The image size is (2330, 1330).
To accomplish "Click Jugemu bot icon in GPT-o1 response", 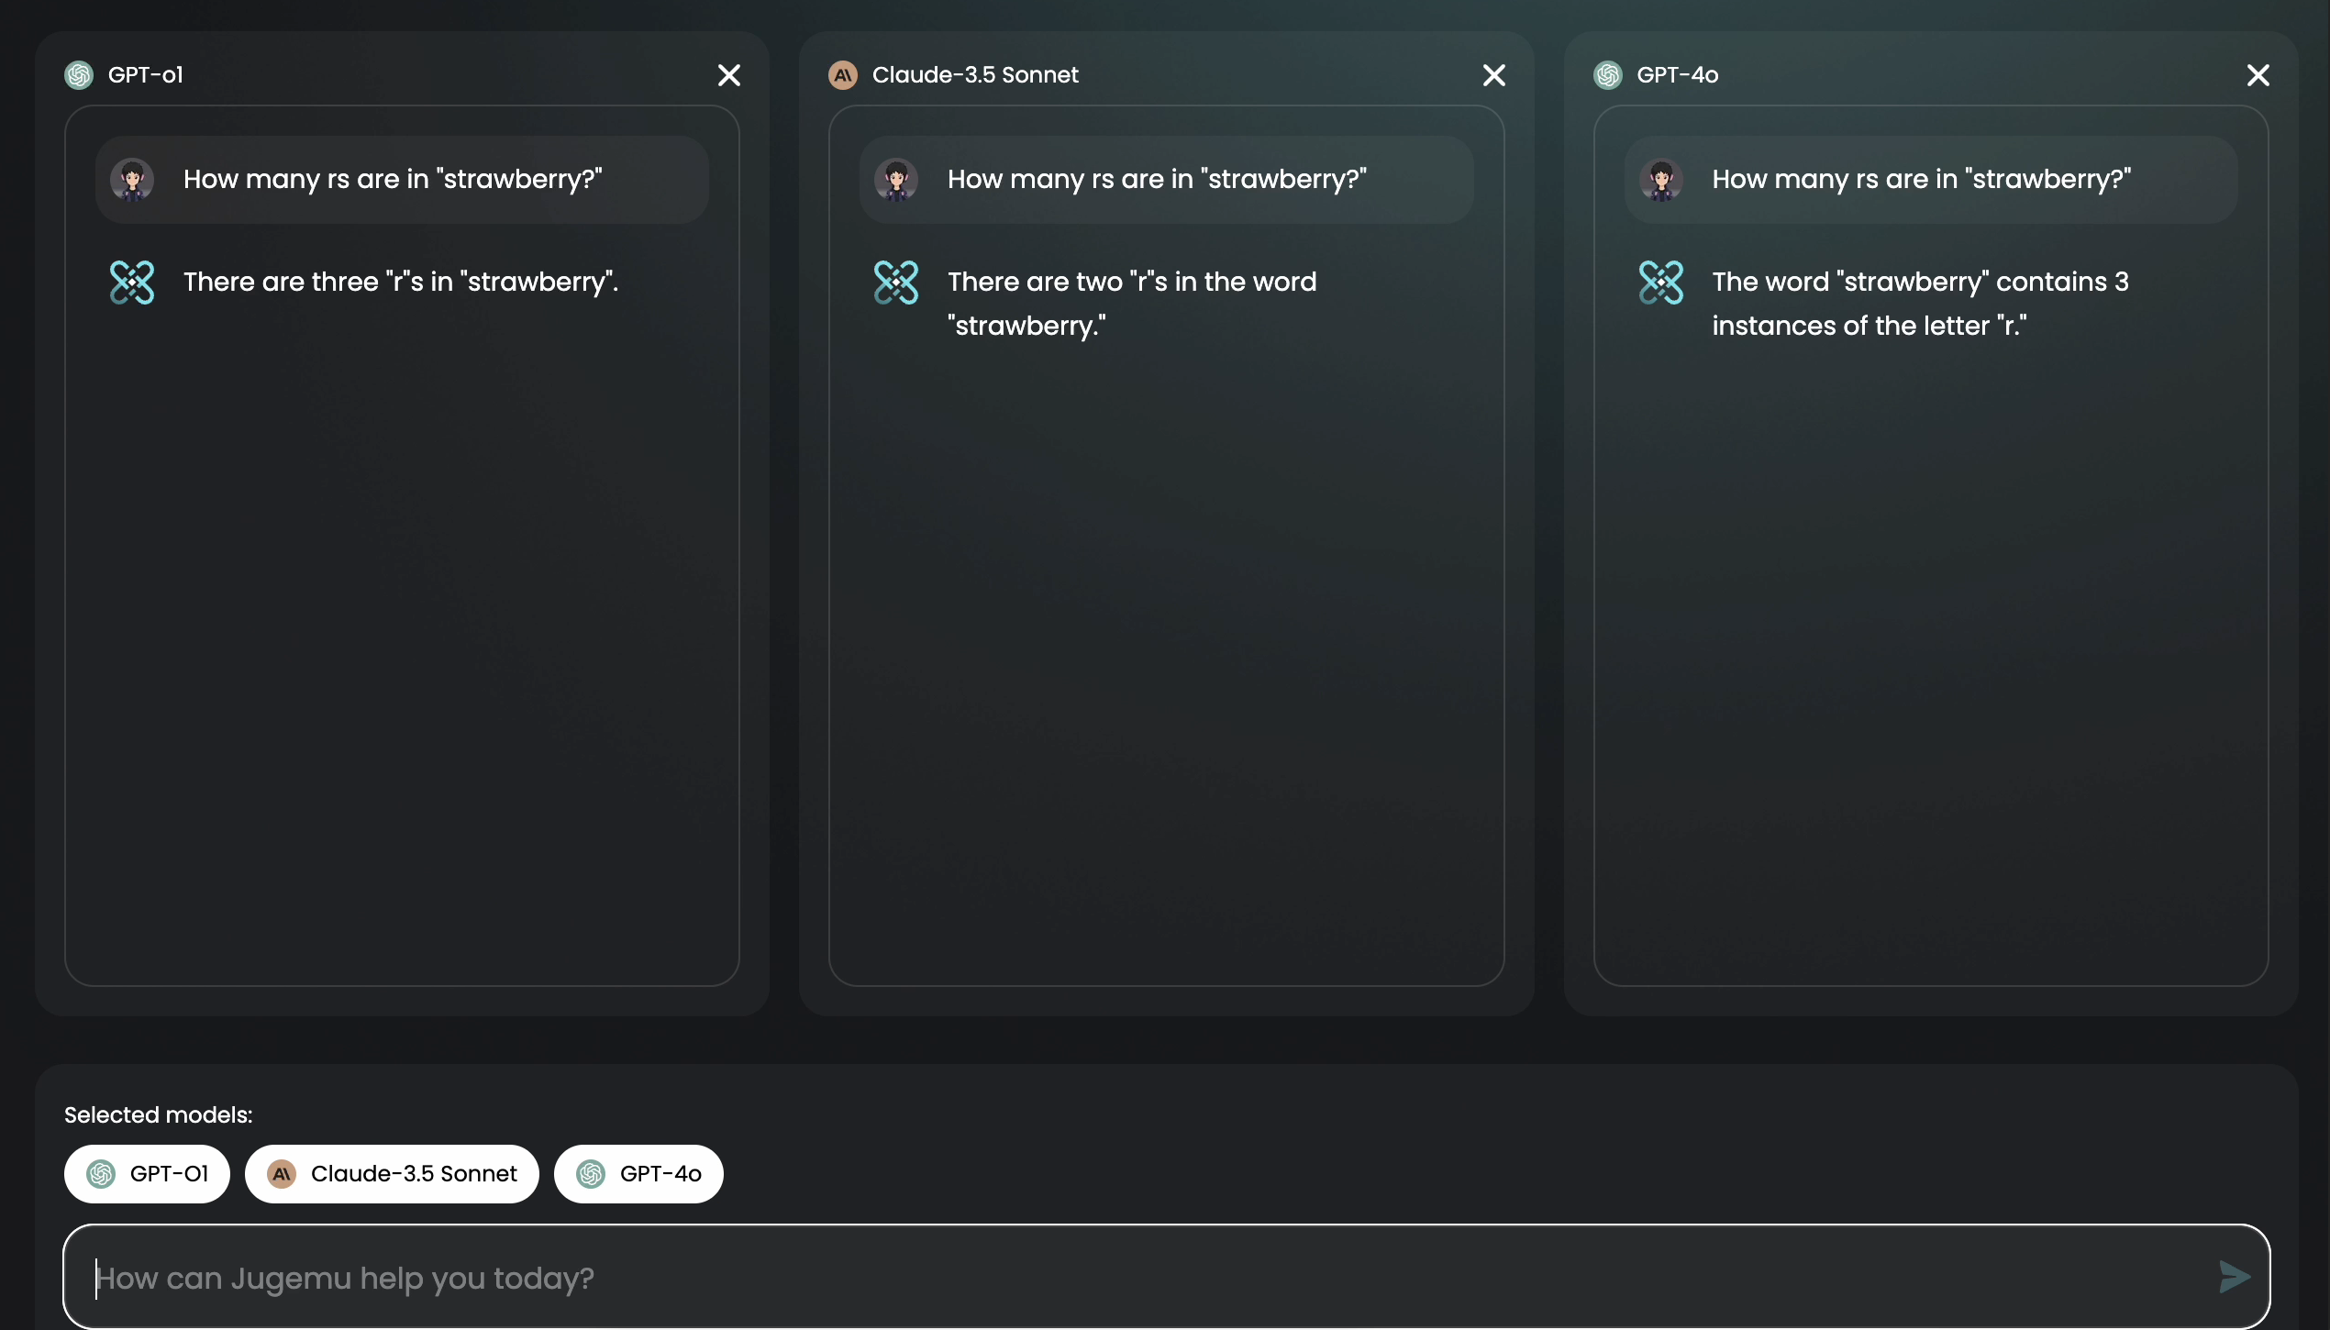I will (x=132, y=283).
